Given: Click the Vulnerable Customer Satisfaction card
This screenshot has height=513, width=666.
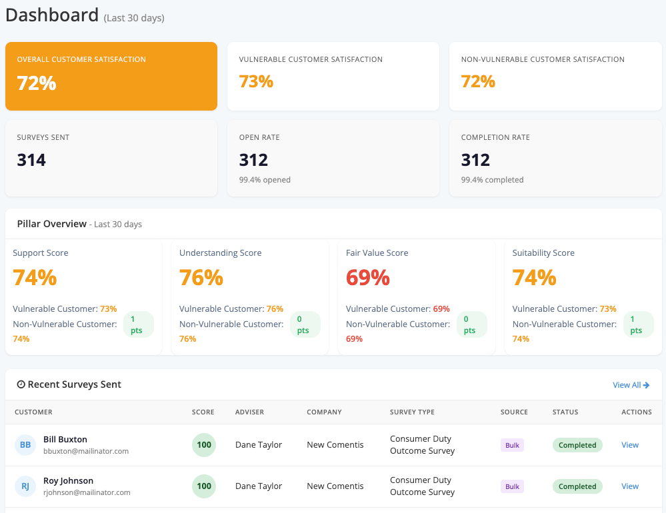Looking at the screenshot, I should 333,76.
